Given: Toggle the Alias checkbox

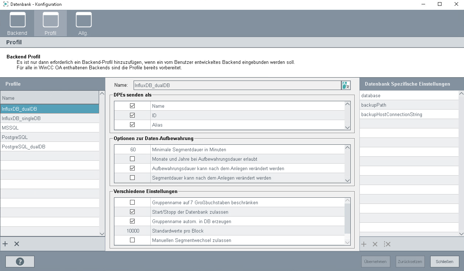Looking at the screenshot, I should (132, 125).
